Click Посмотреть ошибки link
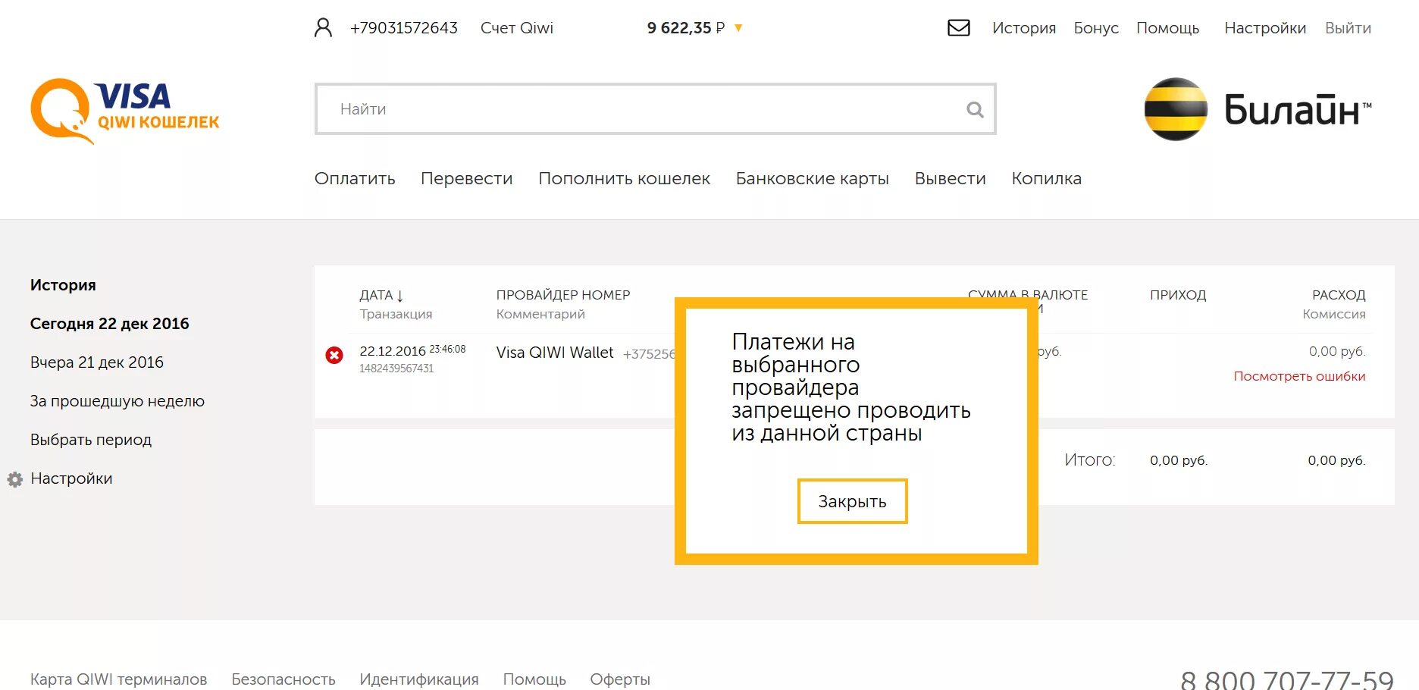Image resolution: width=1419 pixels, height=690 pixels. [x=1299, y=376]
